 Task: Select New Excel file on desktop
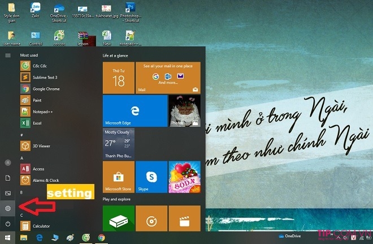point(107,38)
